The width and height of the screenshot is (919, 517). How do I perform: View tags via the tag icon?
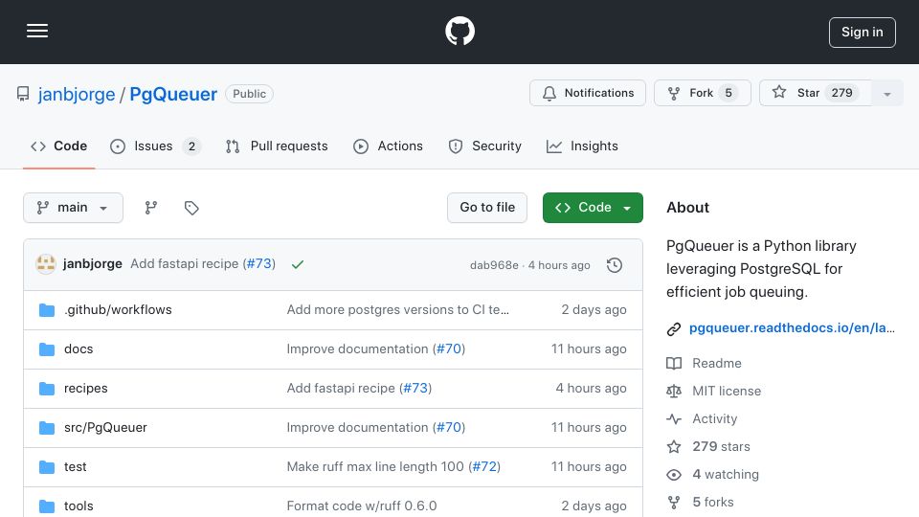pyautogui.click(x=191, y=208)
